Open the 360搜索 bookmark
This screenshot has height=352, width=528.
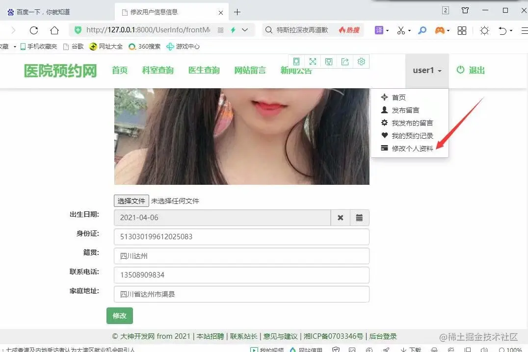[145, 47]
